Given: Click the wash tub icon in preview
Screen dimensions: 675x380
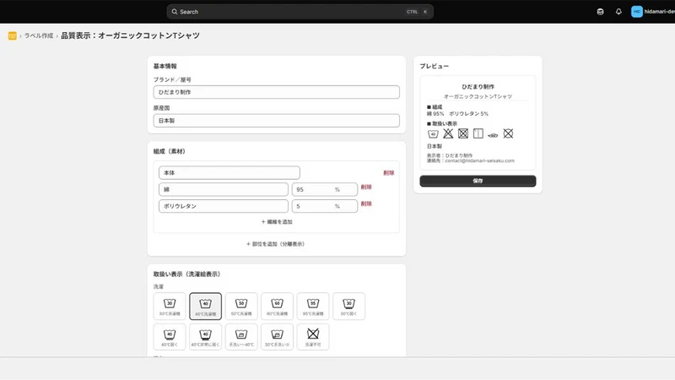Looking at the screenshot, I should (x=433, y=133).
